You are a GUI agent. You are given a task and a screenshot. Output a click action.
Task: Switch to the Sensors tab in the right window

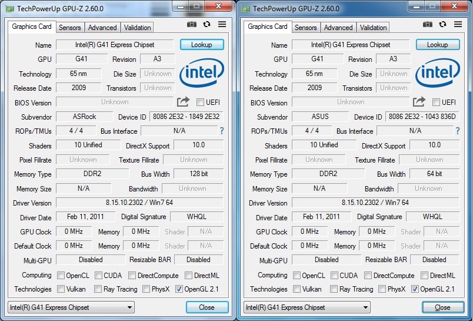[x=305, y=28]
